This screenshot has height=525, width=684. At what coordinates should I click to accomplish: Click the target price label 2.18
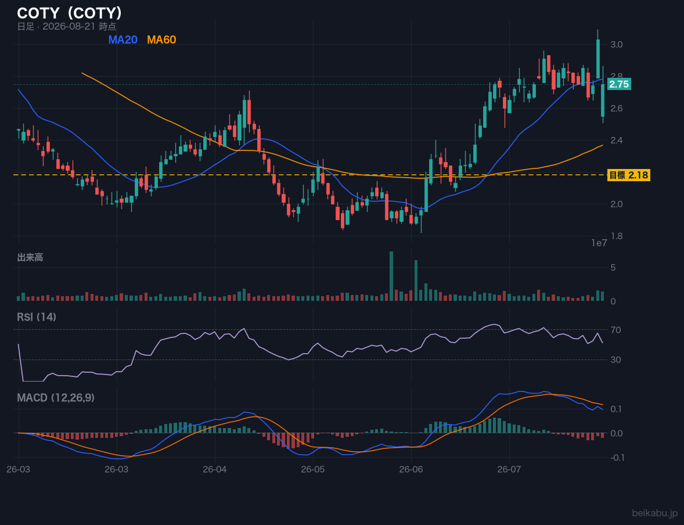628,175
